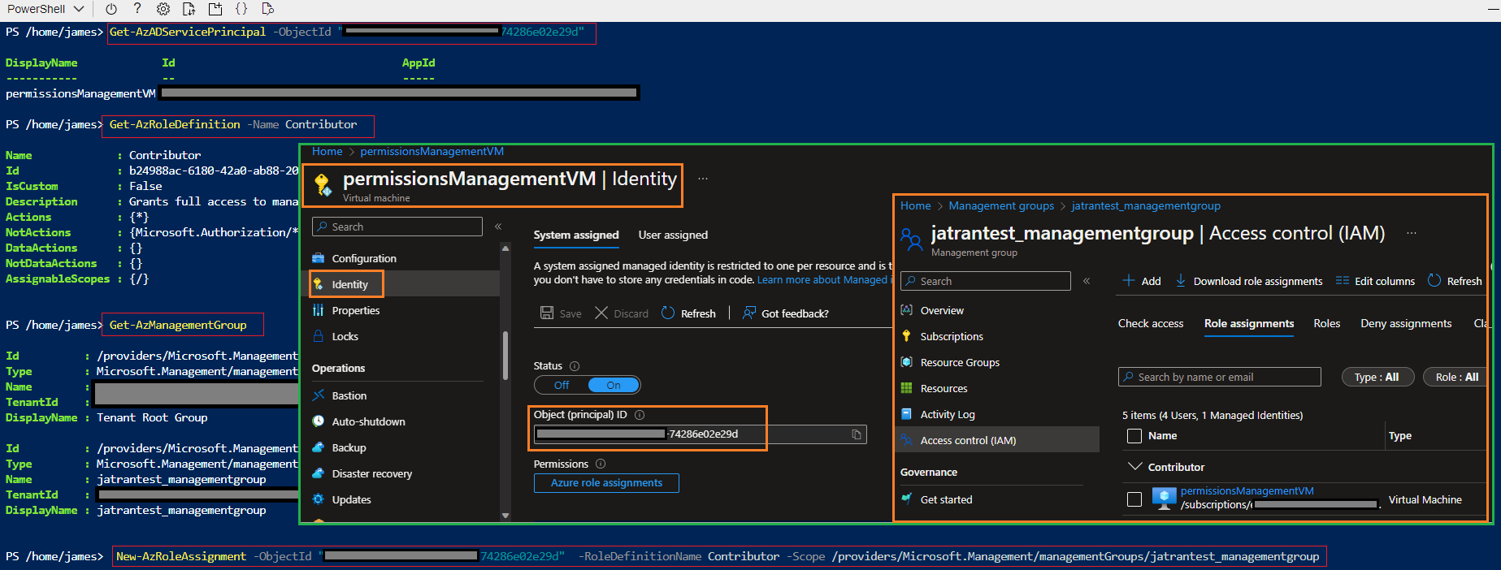Viewport: 1501px width, 570px height.
Task: Open the permissionsManagementVM role assignment link
Action: pos(1247,491)
